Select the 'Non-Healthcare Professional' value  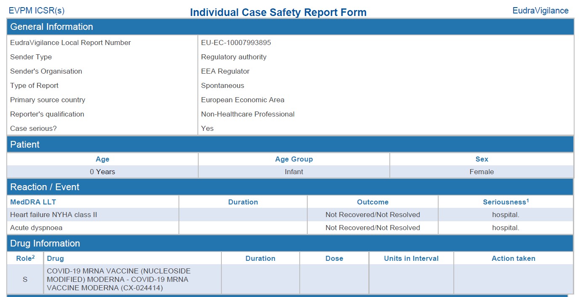tap(248, 114)
